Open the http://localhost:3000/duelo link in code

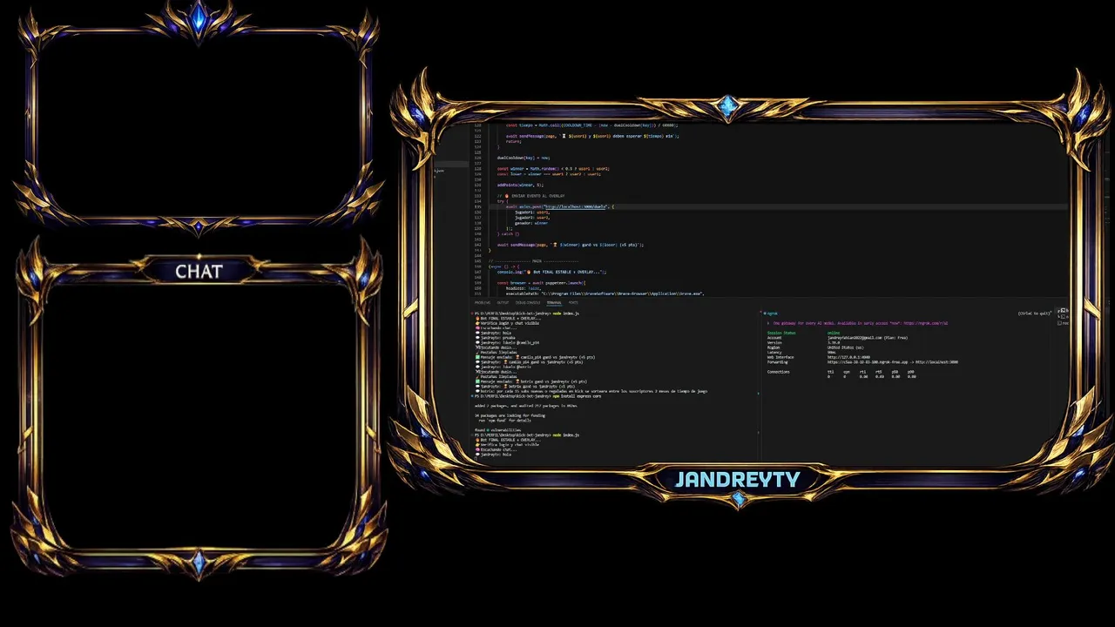pos(578,206)
